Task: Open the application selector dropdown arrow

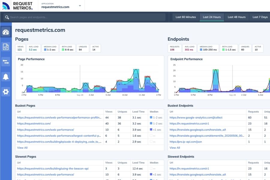Action: (79, 6)
